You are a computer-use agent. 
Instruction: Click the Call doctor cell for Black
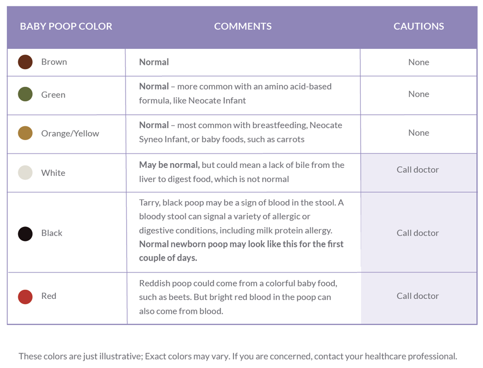pyautogui.click(x=419, y=232)
